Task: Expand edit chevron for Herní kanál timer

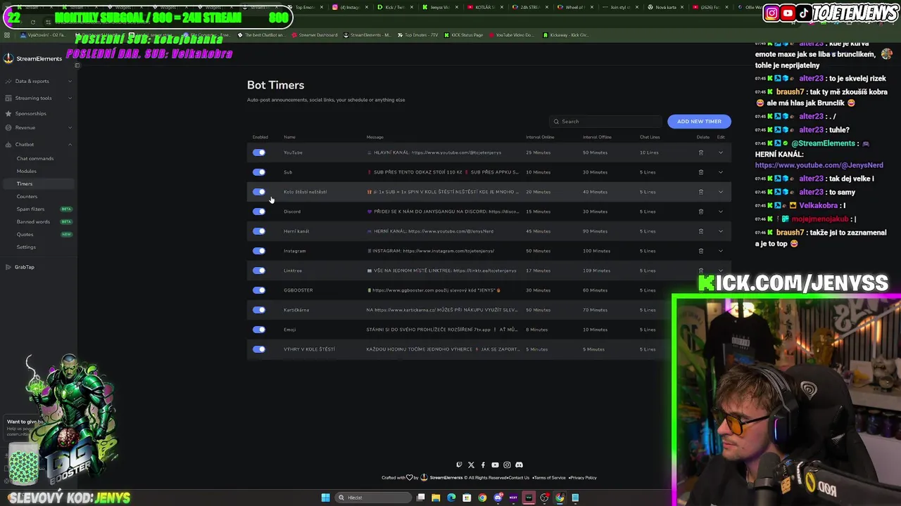Action: click(720, 231)
